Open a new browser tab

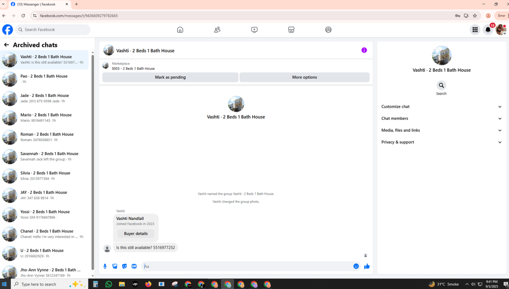pyautogui.click(x=77, y=4)
